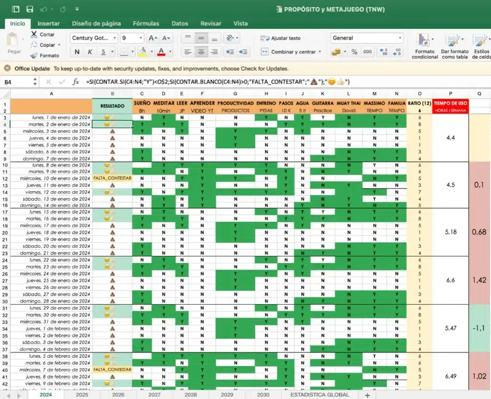Click the Redo arrow icon

[63, 10]
